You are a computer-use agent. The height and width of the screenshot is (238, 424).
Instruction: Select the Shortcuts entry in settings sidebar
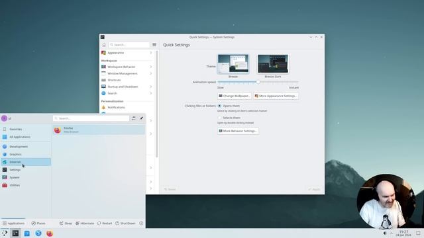click(127, 80)
